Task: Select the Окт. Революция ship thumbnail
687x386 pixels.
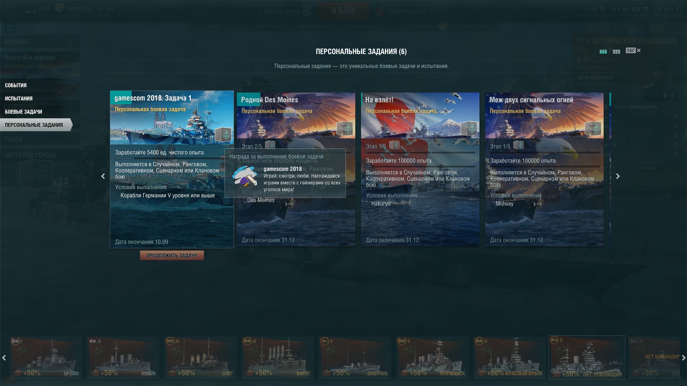Action: point(587,357)
